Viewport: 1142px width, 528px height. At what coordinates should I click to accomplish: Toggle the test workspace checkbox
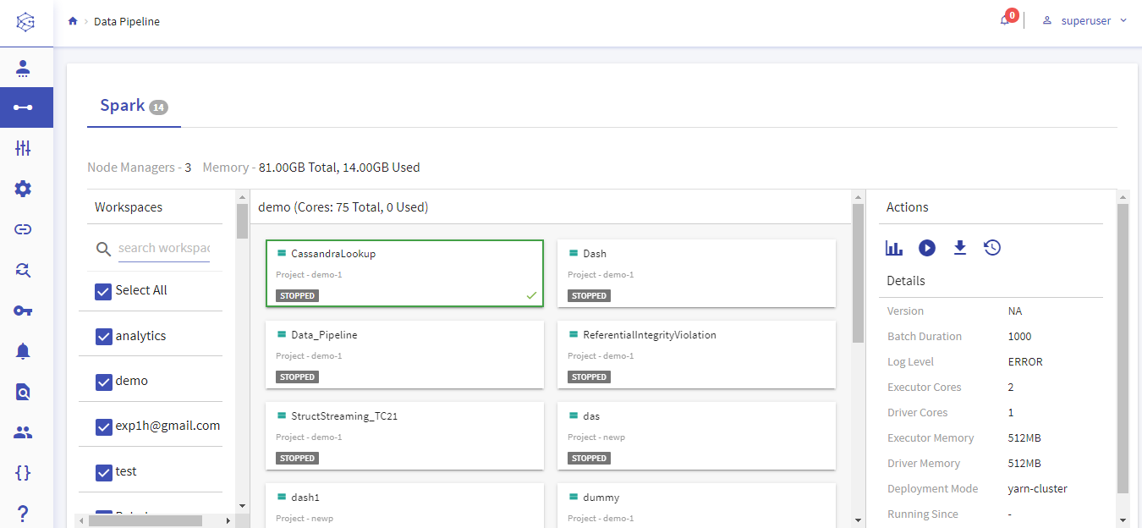click(x=103, y=472)
